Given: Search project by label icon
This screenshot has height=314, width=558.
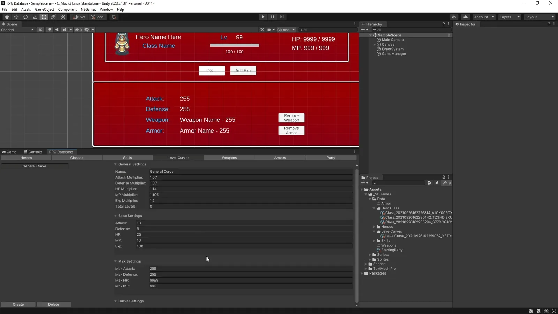Looking at the screenshot, I should (437, 183).
